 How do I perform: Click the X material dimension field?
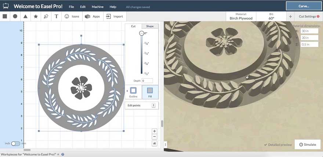[x=309, y=31]
